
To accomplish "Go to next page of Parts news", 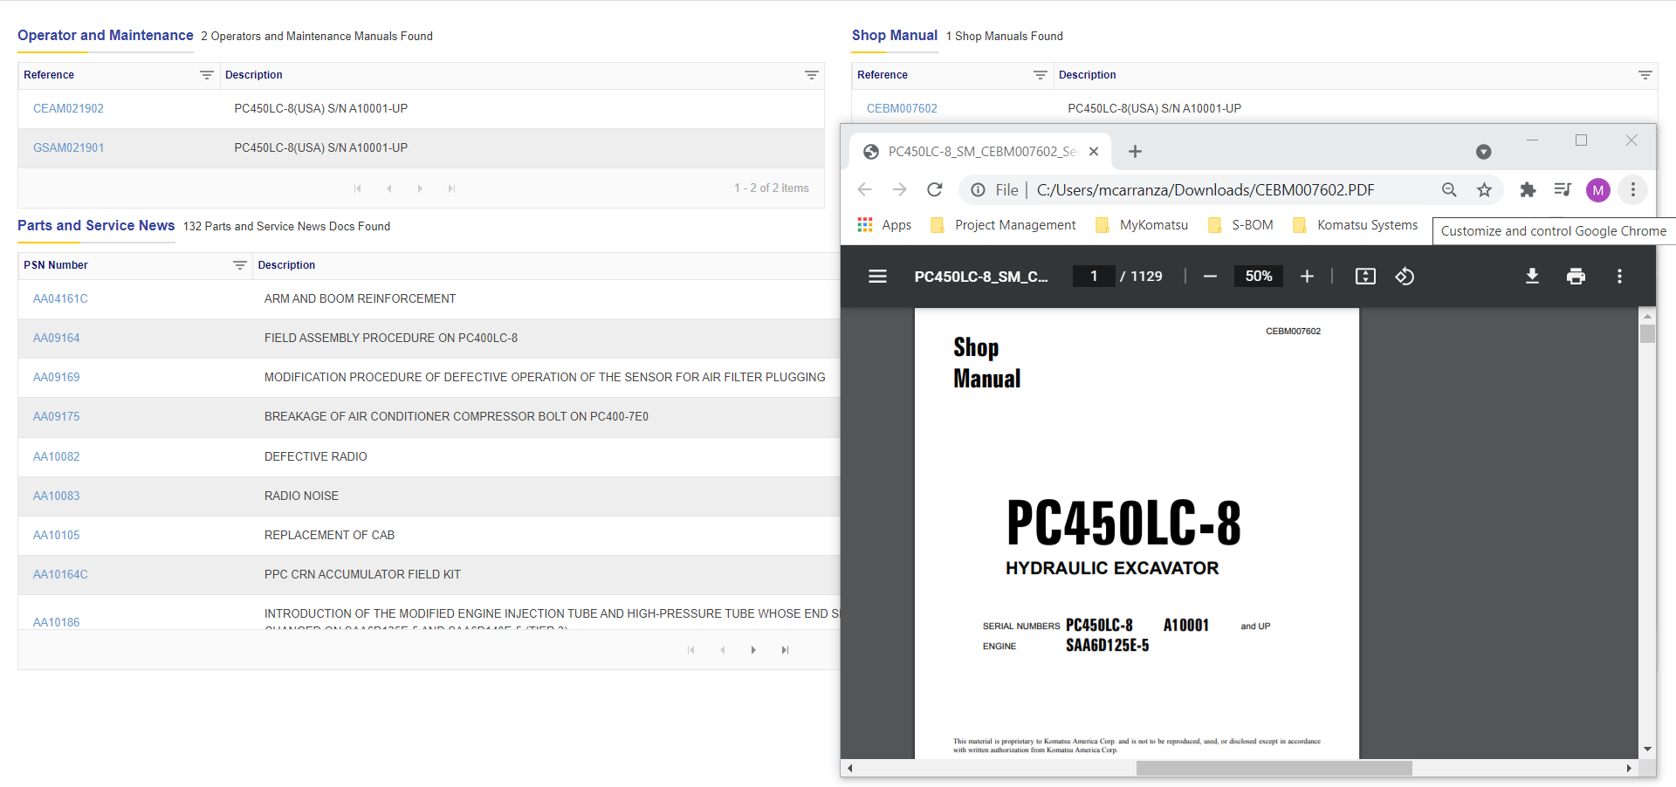I will 753,650.
